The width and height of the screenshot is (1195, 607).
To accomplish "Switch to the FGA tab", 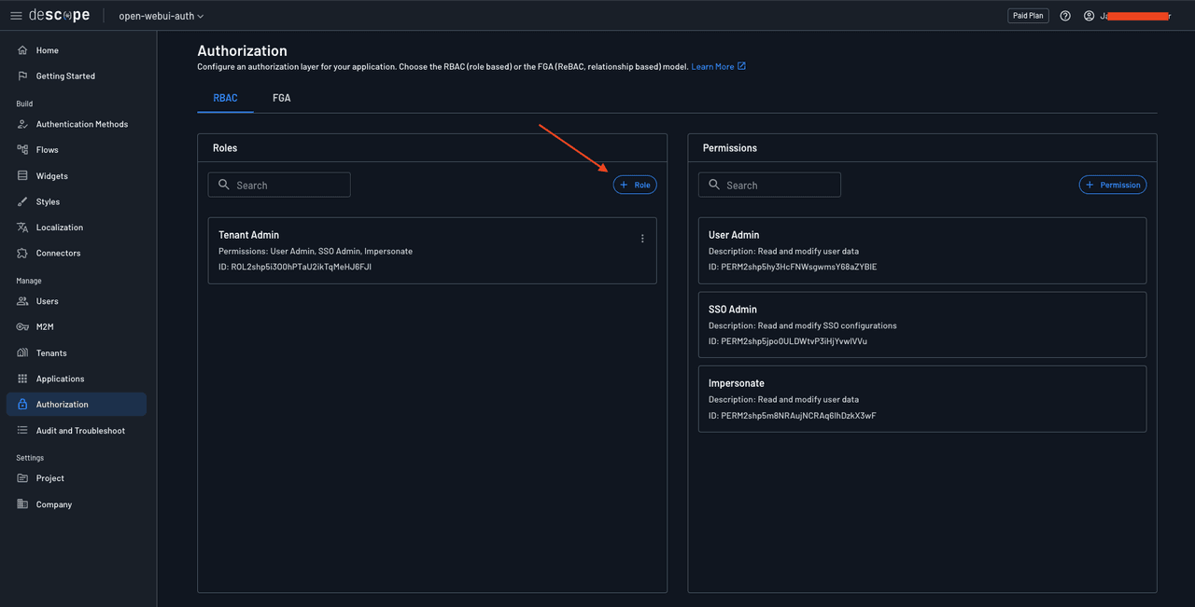I will click(281, 98).
